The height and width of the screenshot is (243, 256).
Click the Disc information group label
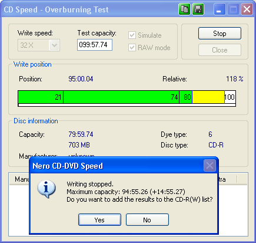coord(36,121)
